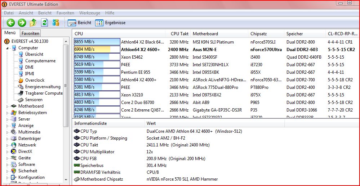
Task: Expand the Server tree node
Action: 7,119
